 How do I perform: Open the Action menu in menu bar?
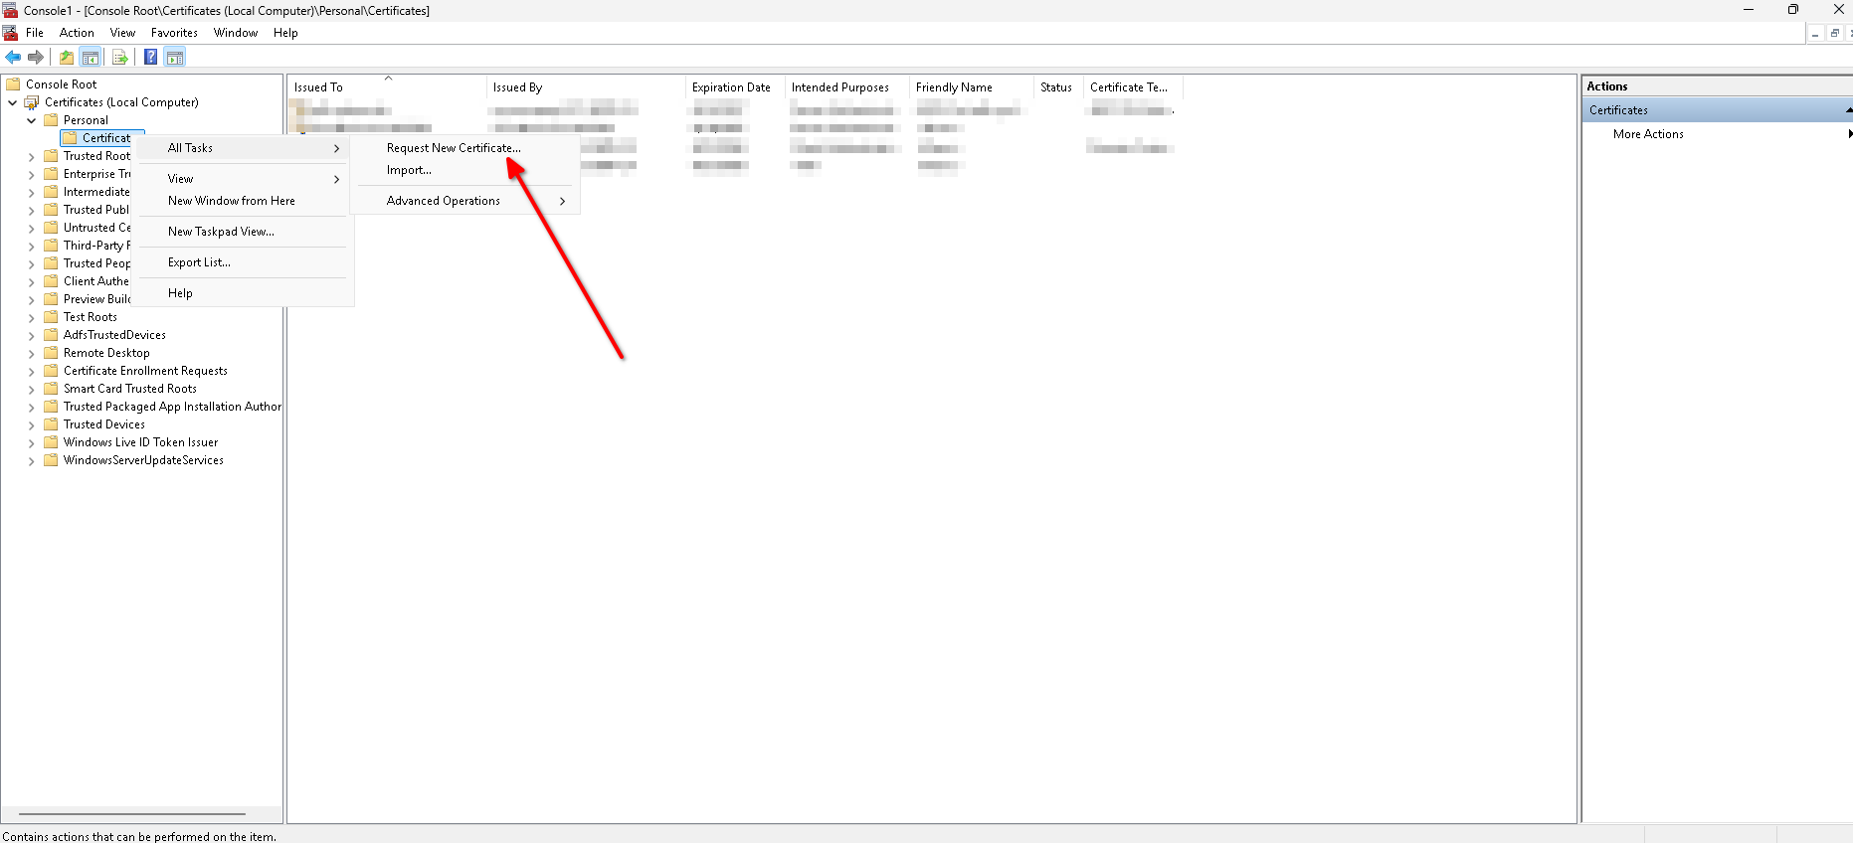pyautogui.click(x=77, y=33)
